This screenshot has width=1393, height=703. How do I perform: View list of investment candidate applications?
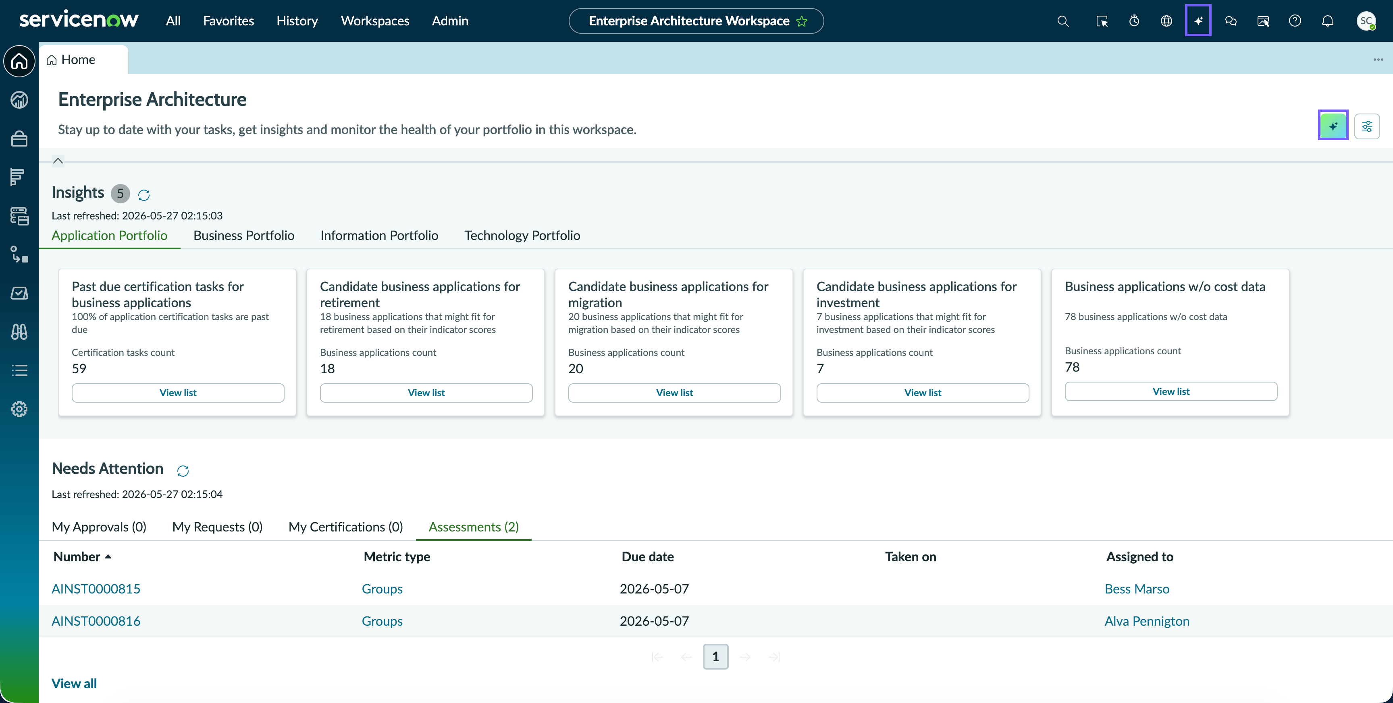pos(923,393)
